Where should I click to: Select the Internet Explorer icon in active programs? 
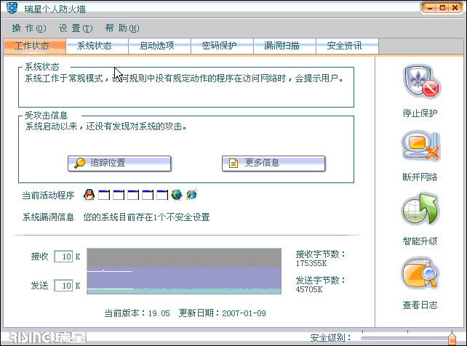point(191,195)
